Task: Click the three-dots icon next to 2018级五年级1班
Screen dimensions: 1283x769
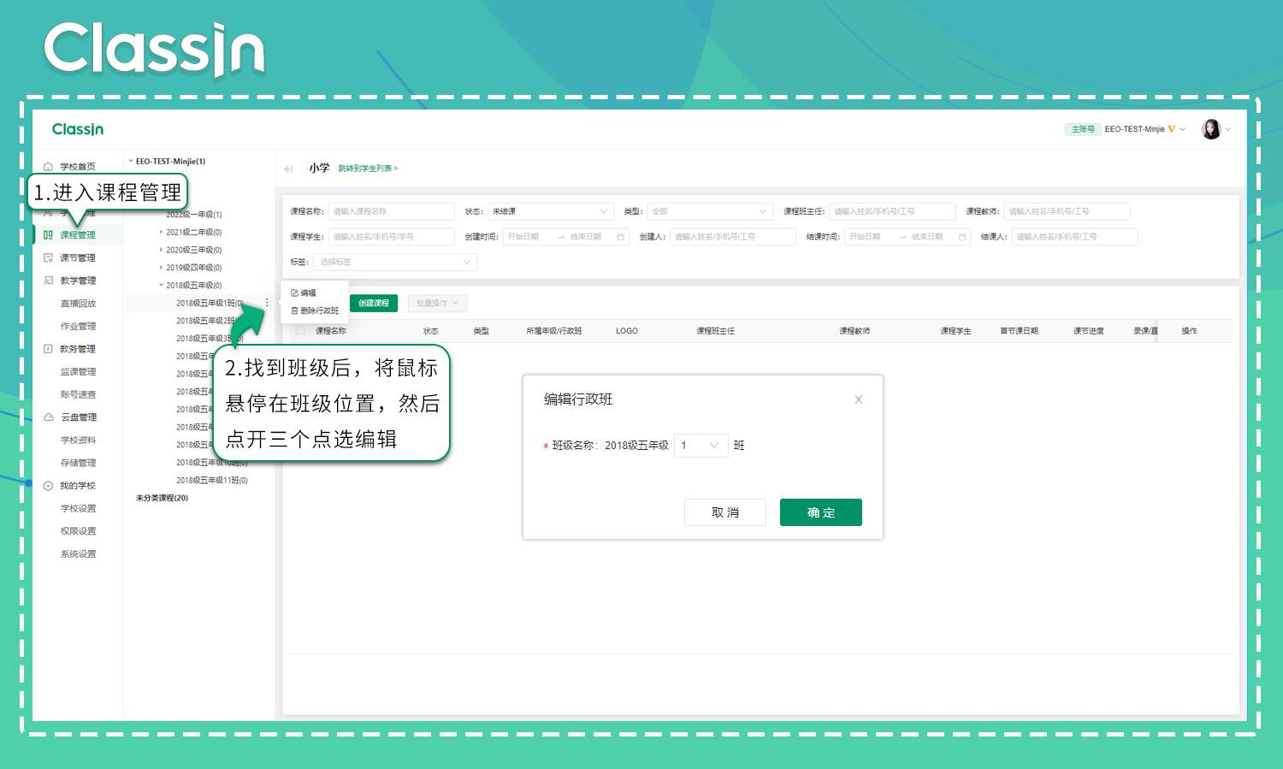Action: pyautogui.click(x=267, y=303)
